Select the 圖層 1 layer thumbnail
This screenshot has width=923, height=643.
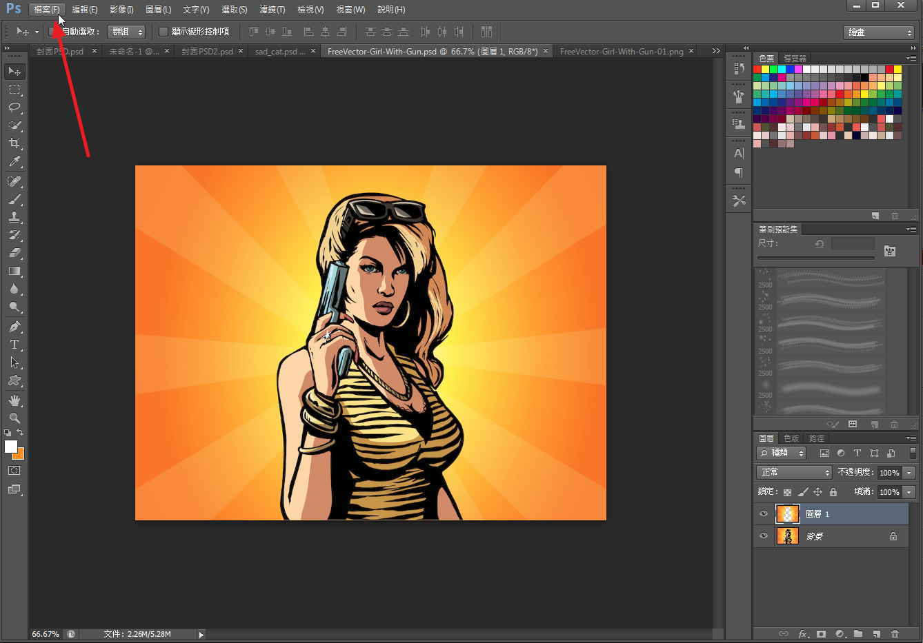click(787, 514)
